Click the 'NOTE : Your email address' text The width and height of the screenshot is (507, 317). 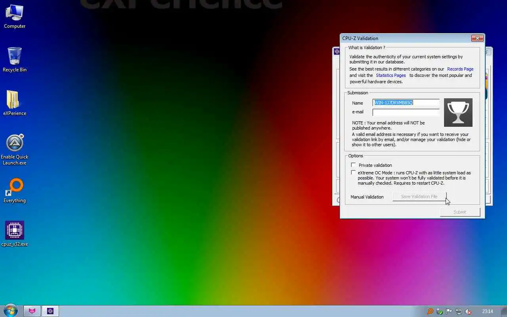point(388,125)
